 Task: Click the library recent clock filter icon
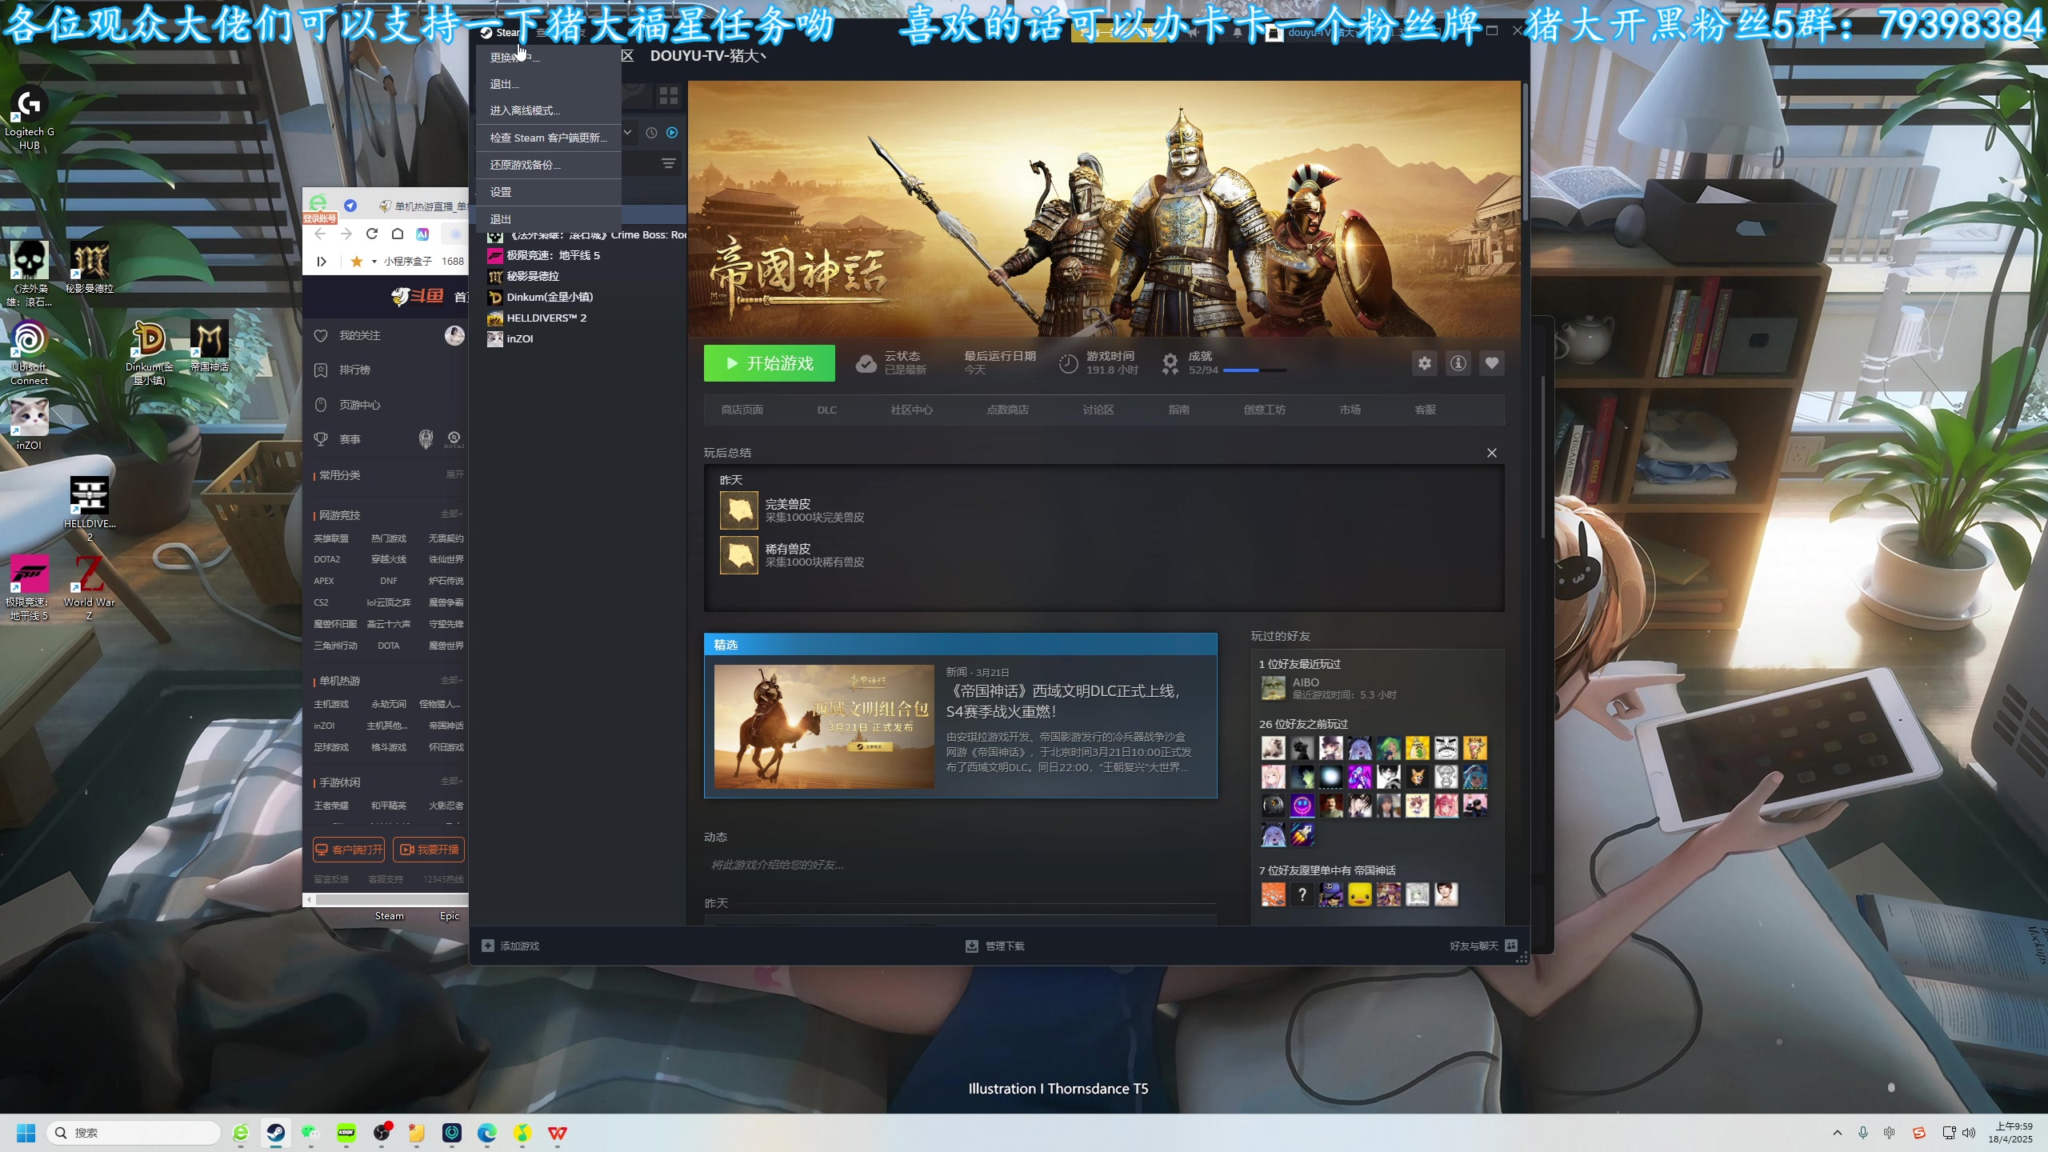(x=651, y=133)
